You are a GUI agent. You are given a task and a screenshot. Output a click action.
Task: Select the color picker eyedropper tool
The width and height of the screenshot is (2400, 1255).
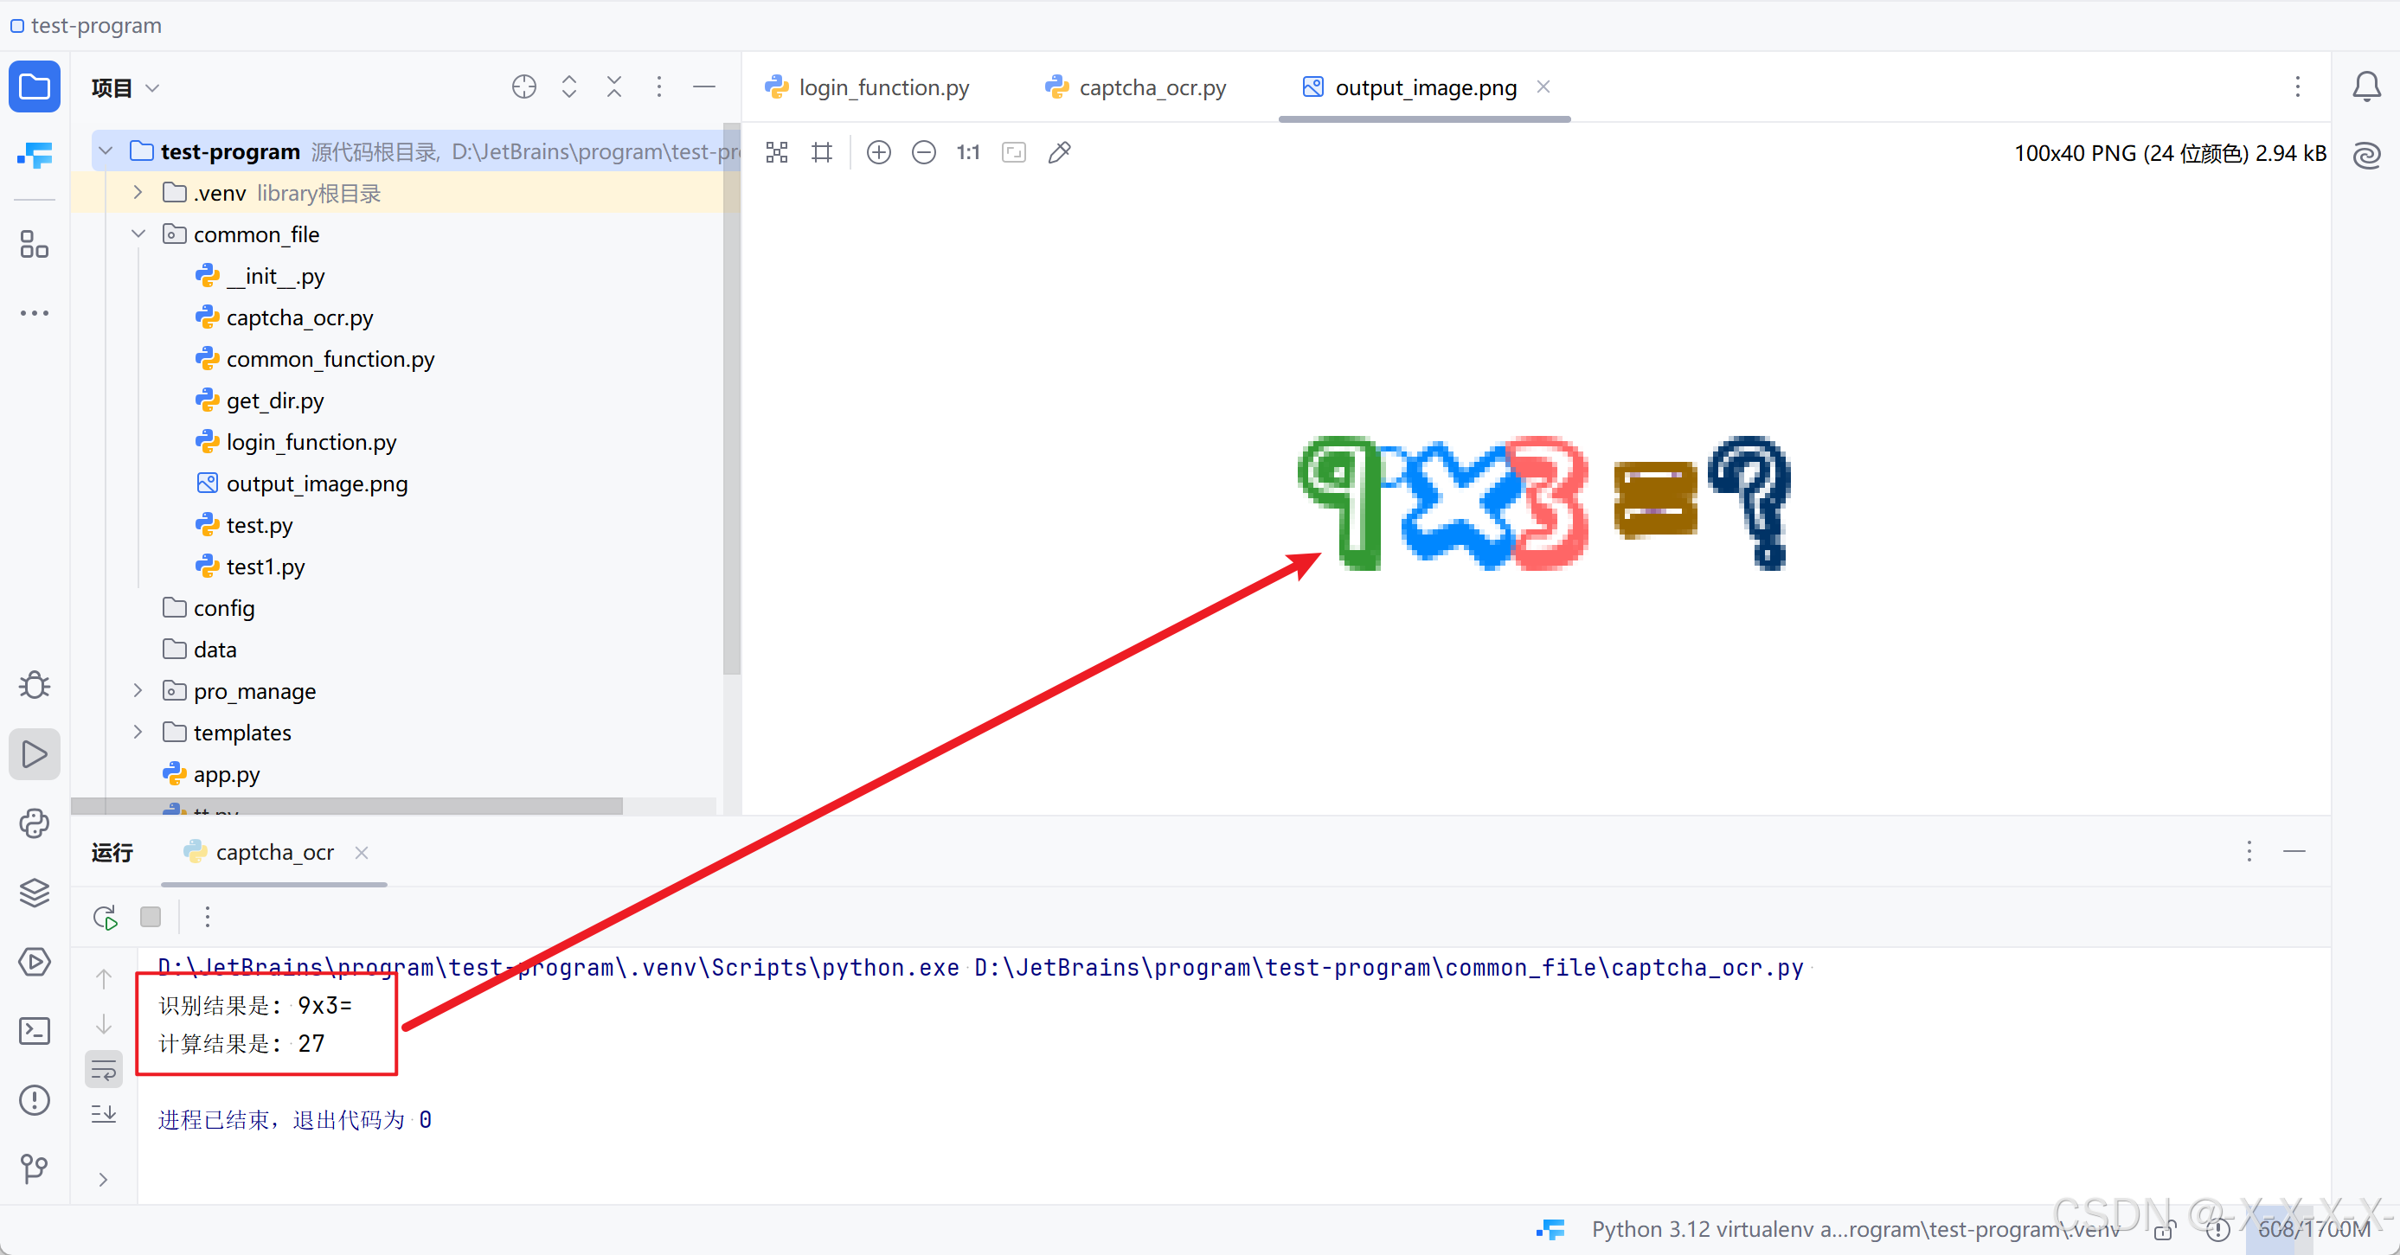click(1059, 153)
